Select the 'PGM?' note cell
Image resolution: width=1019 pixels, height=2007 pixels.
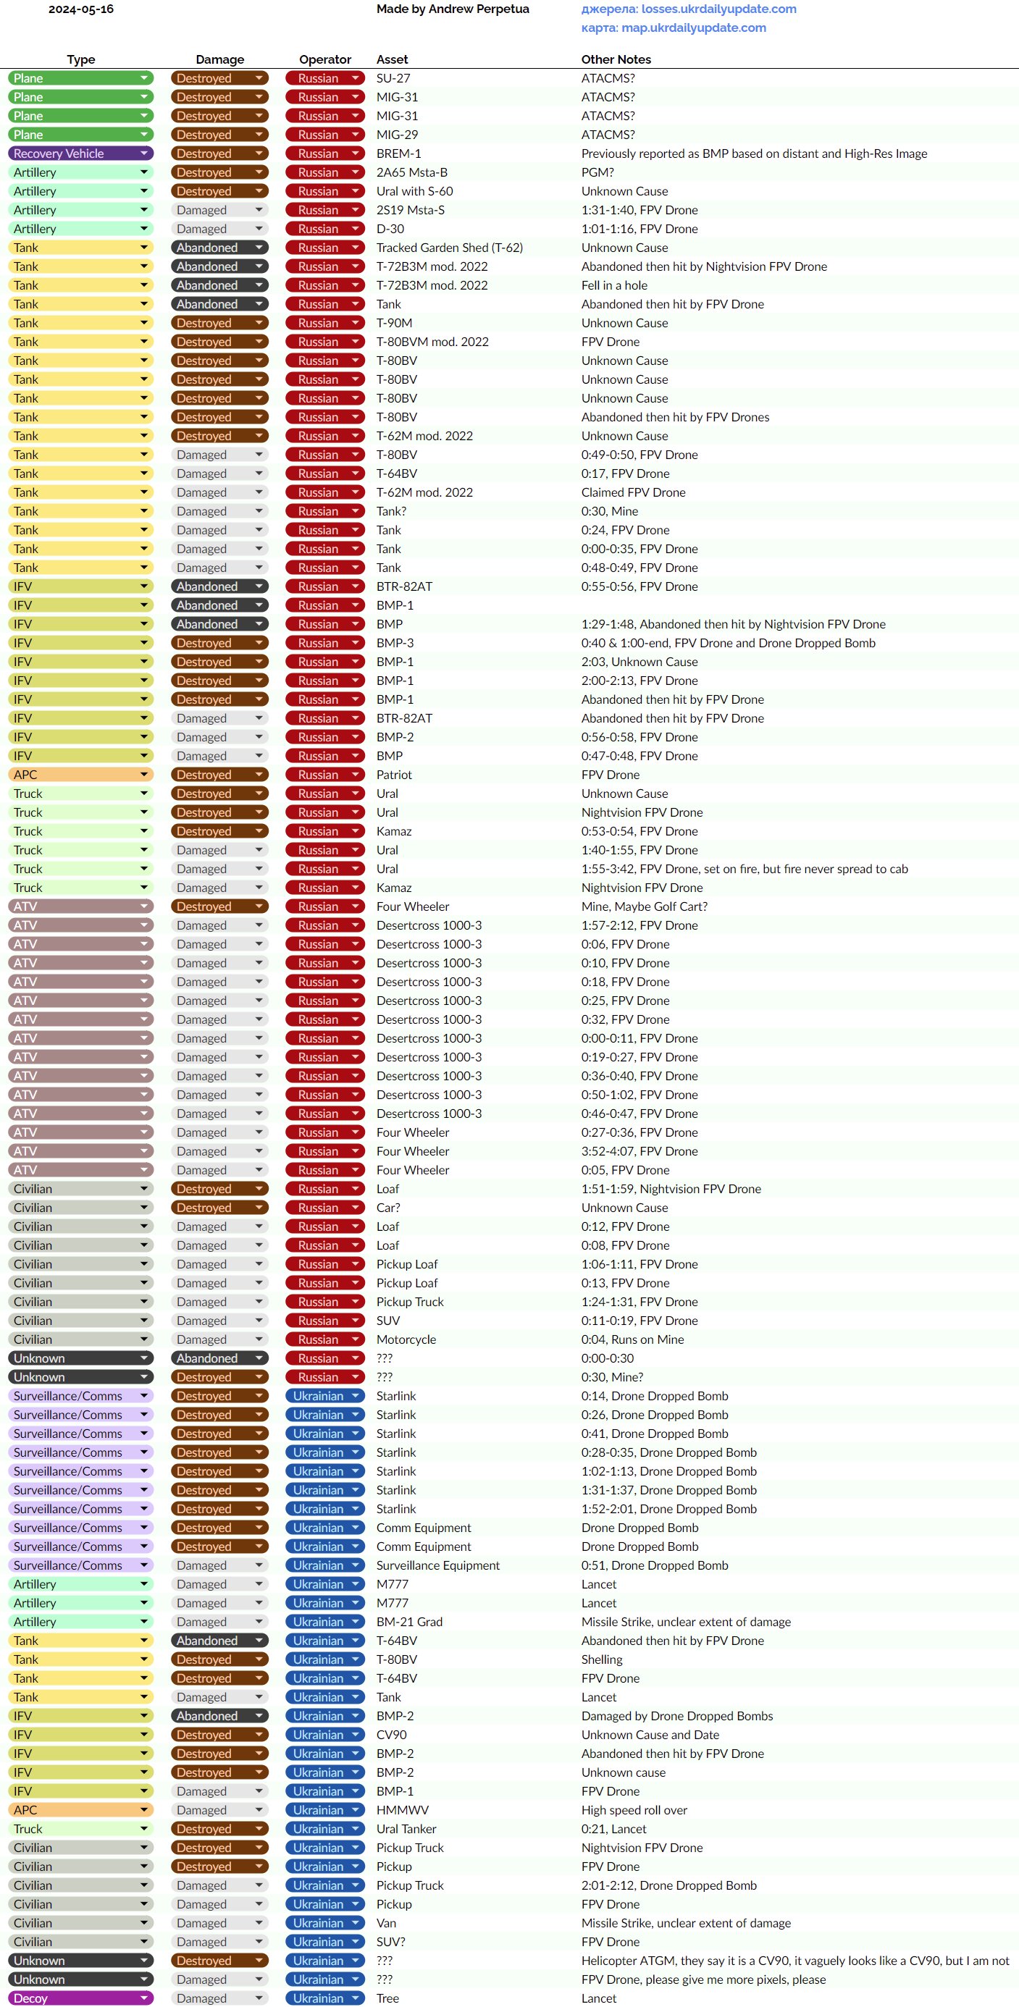(597, 172)
